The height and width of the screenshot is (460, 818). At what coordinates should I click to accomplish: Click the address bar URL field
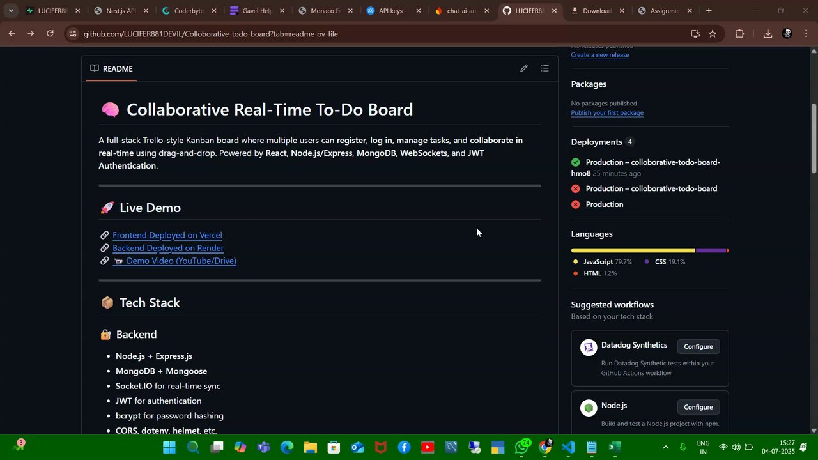(x=383, y=34)
